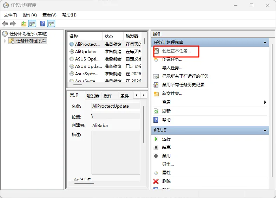This screenshot has height=198, width=276.
Task: Click 导入任务... action link
Action: coord(172,68)
